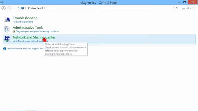Go back using the Back arrow button
The width and height of the screenshot is (198, 111).
[x=3, y=8]
